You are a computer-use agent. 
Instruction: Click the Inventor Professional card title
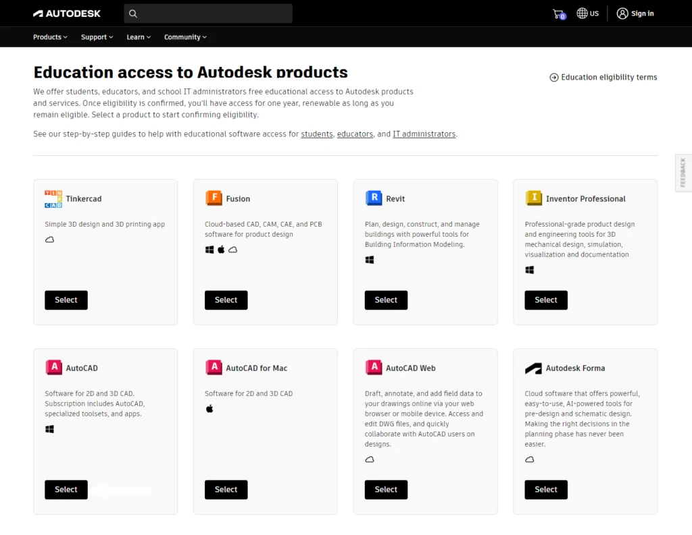pyautogui.click(x=586, y=199)
